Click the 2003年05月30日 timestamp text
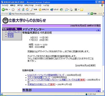Image resolution: width=105 pixels, height=96 pixels. pyautogui.click(x=85, y=26)
